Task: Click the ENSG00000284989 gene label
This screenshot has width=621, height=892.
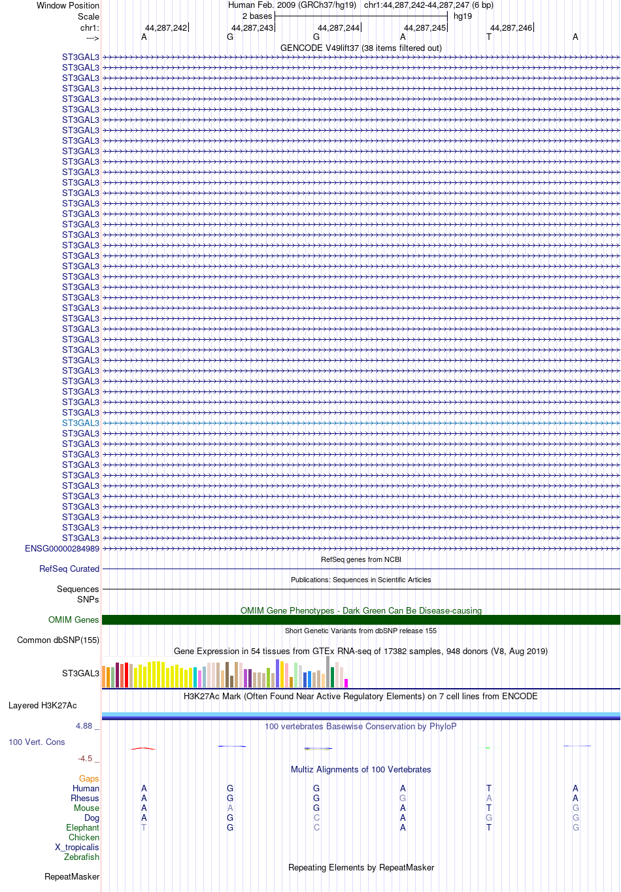Action: coord(62,548)
